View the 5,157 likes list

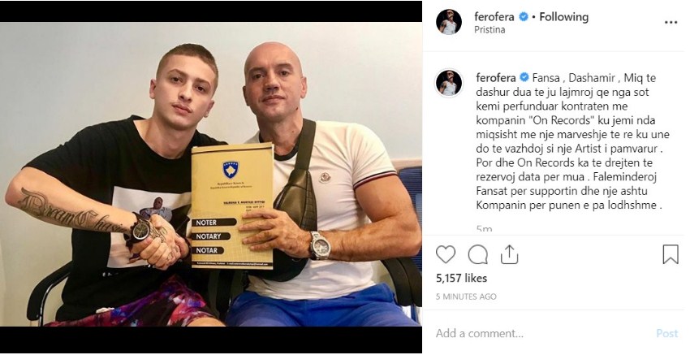(x=461, y=279)
